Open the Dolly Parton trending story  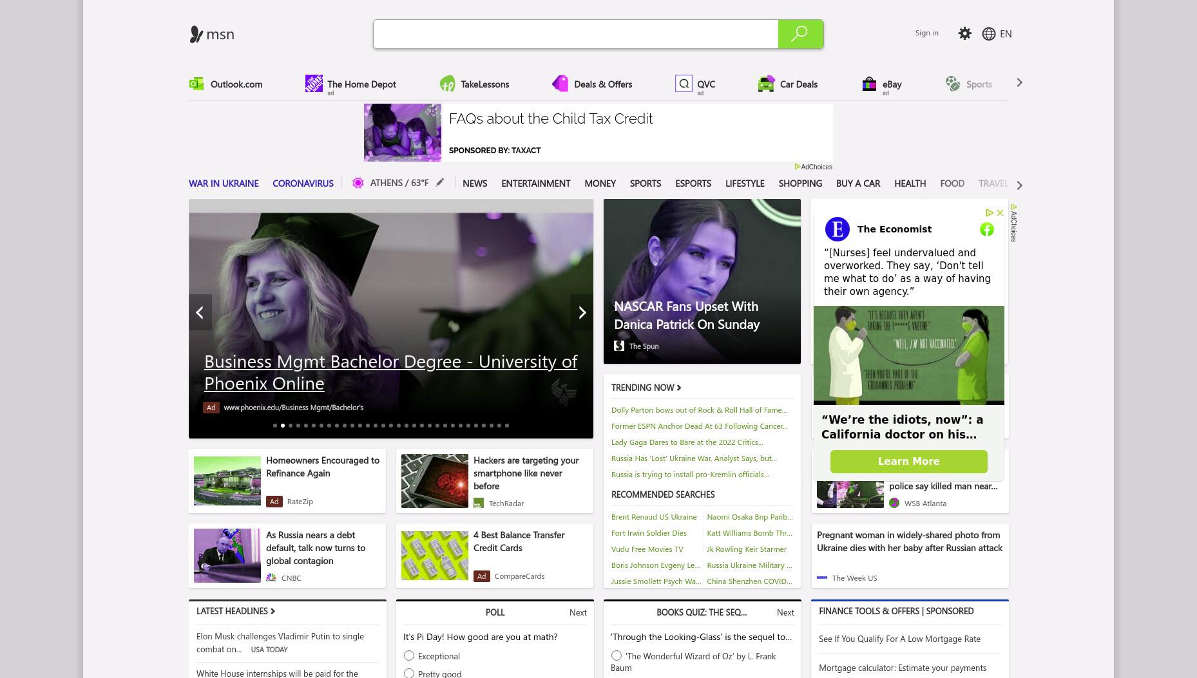pos(699,410)
